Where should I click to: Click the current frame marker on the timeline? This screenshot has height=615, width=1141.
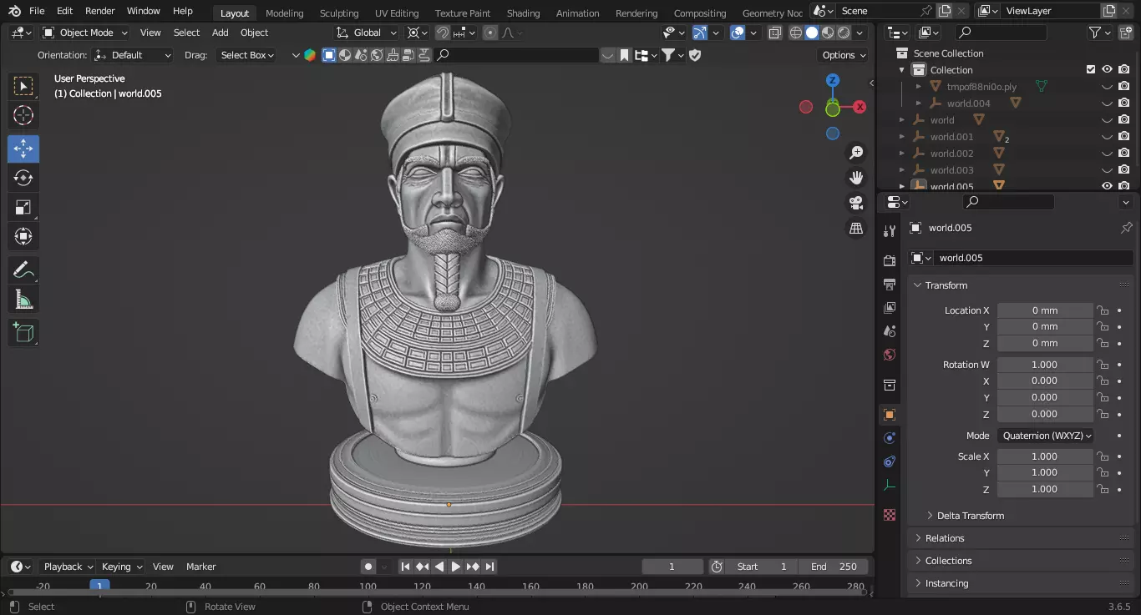(99, 586)
